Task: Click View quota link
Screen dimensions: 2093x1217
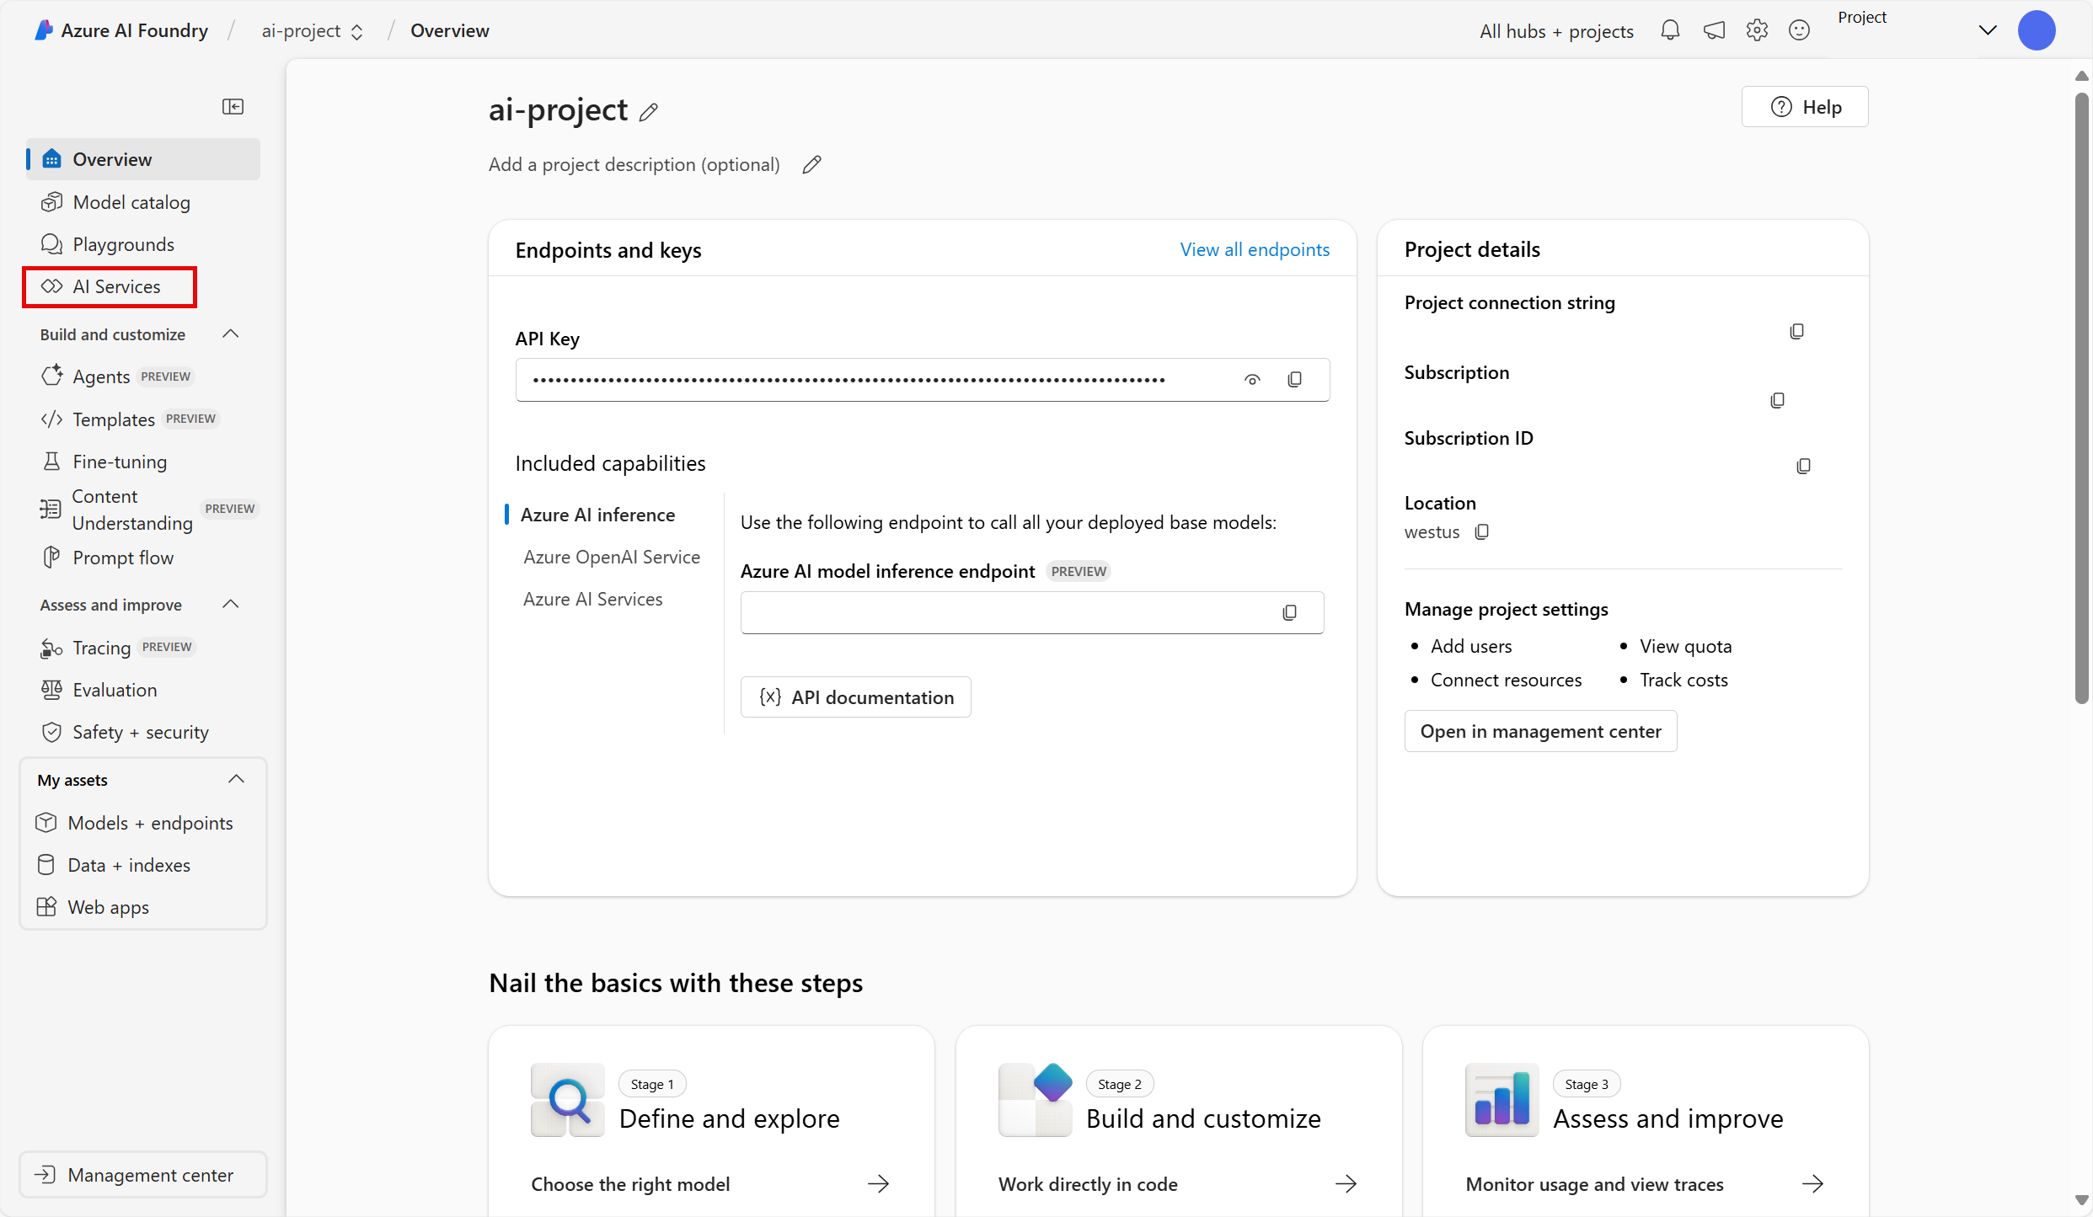Action: click(1685, 646)
